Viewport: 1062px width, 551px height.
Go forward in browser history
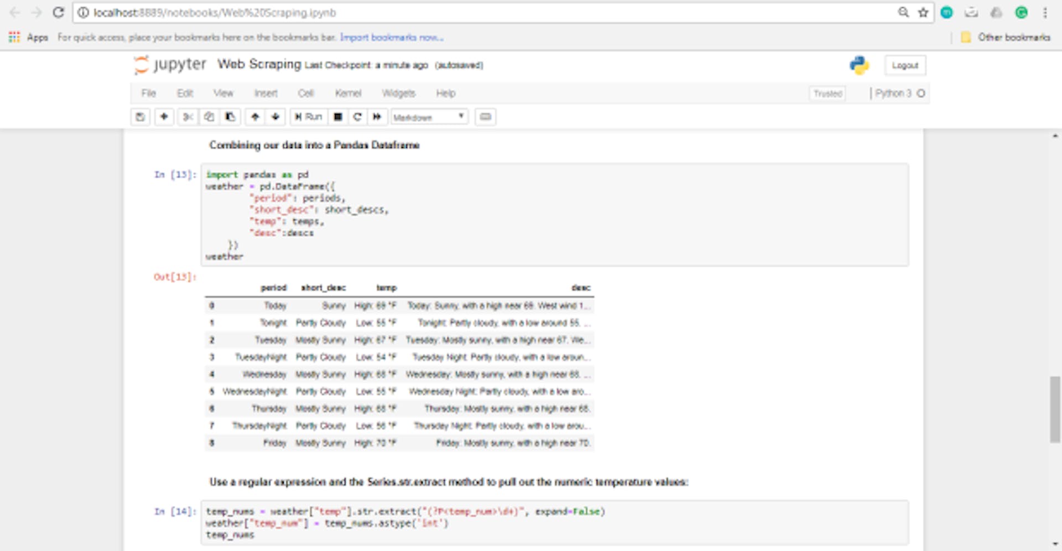[37, 12]
